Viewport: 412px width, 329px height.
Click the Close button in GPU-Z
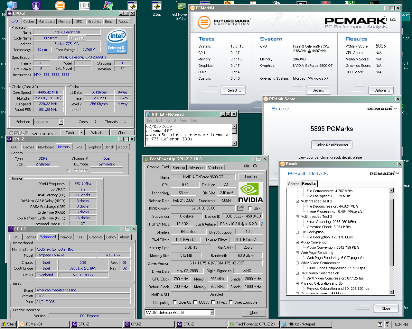(x=254, y=313)
